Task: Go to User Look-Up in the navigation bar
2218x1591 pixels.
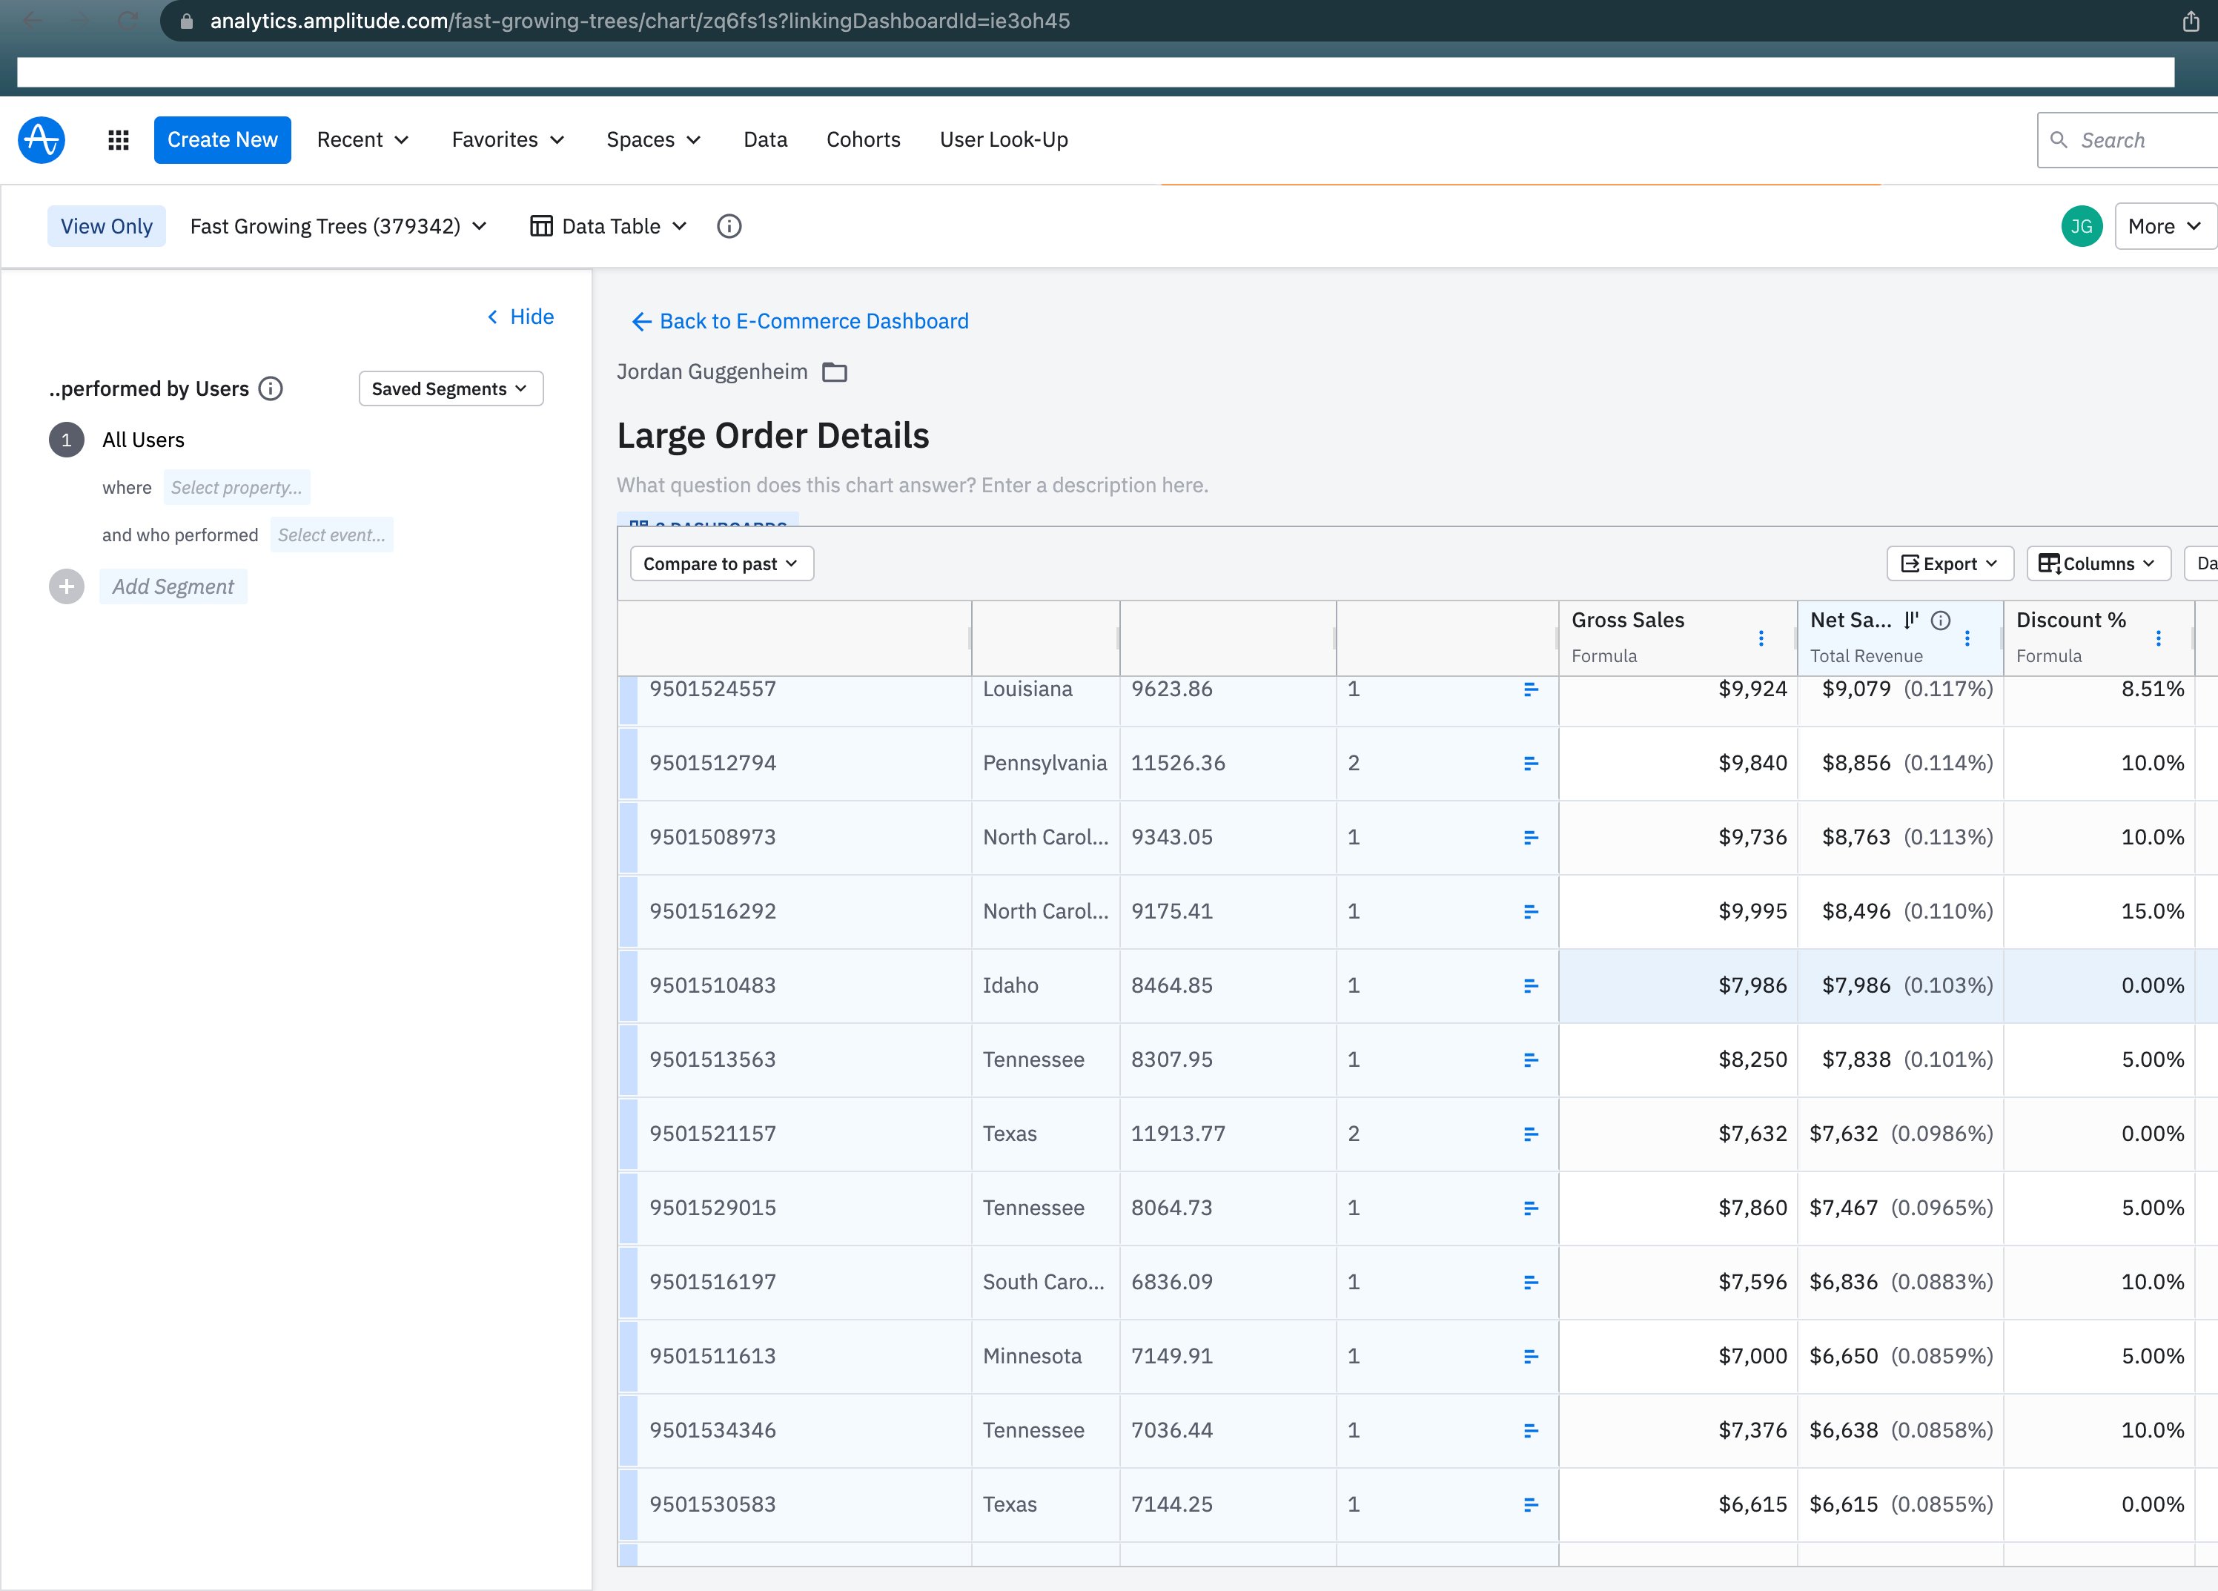Action: [1004, 140]
